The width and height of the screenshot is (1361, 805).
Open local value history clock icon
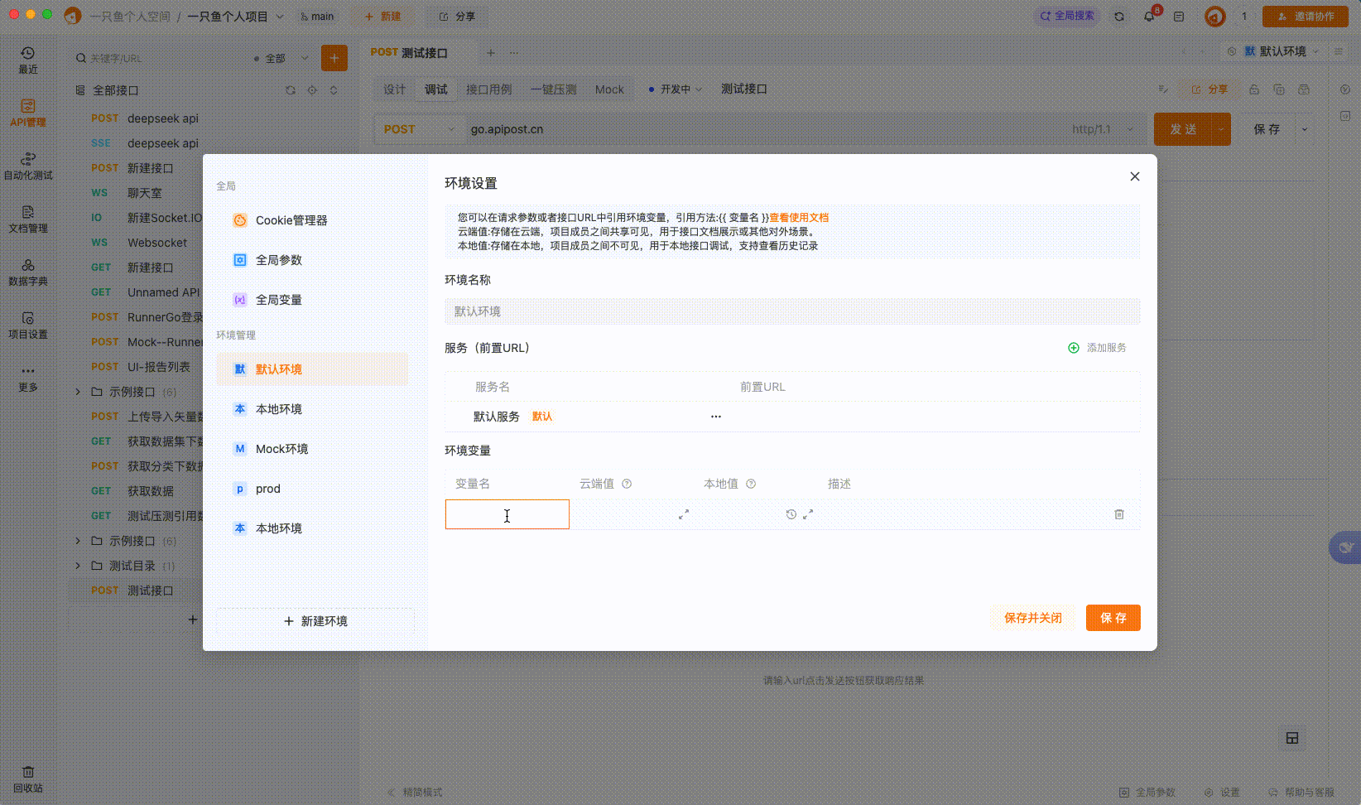[790, 514]
